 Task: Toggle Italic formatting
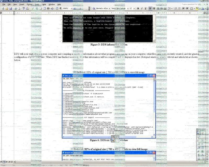click(142, 9)
